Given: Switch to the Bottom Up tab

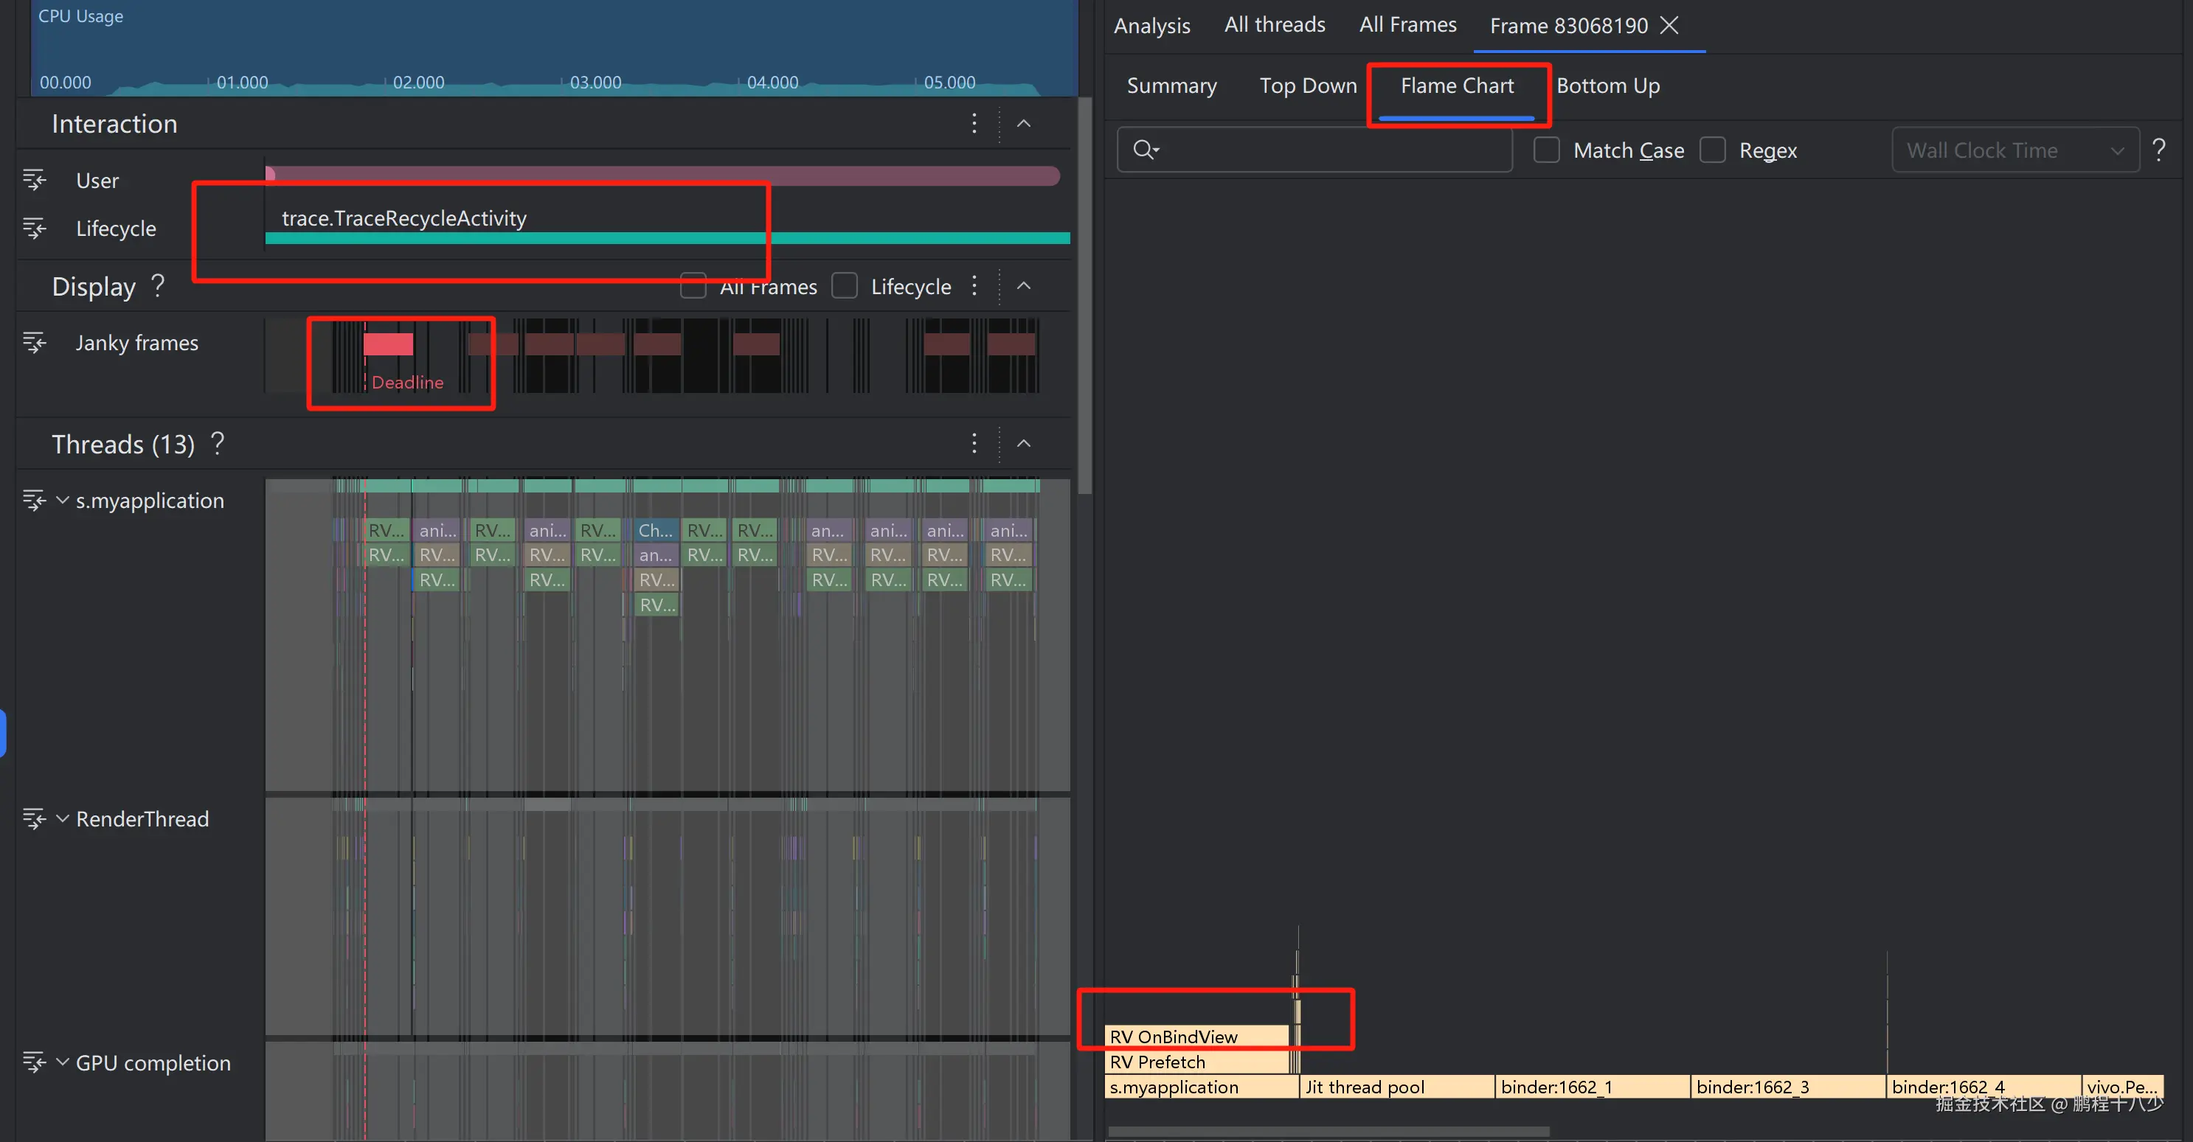Looking at the screenshot, I should 1607,86.
